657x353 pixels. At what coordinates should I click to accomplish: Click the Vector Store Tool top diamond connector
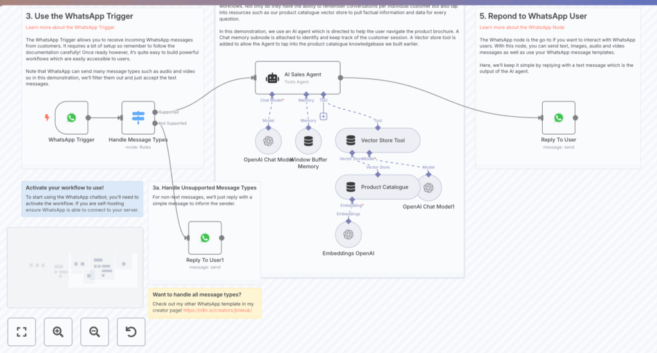point(377,128)
